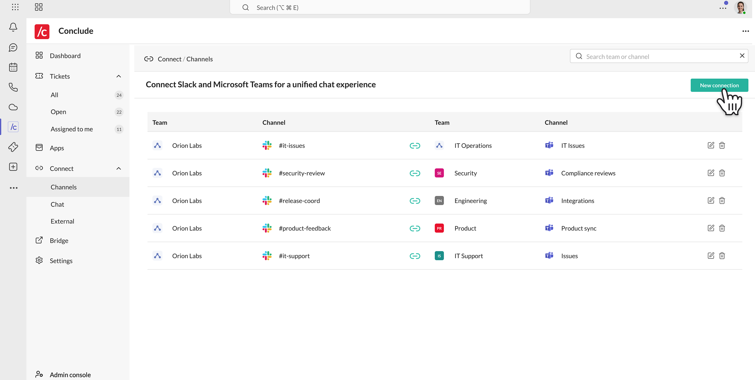Click the first Team column header

pyautogui.click(x=160, y=123)
